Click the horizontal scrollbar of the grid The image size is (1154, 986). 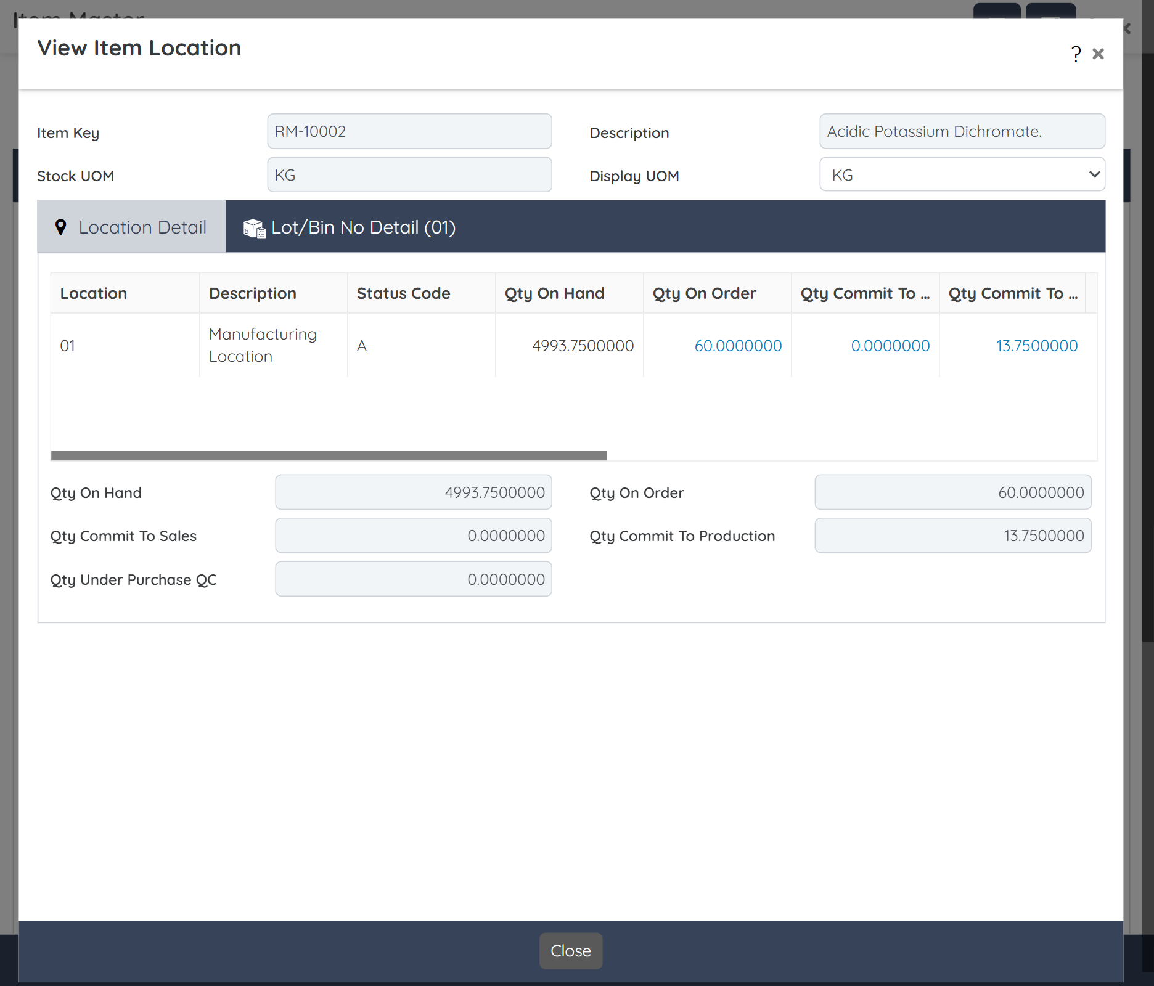click(329, 456)
